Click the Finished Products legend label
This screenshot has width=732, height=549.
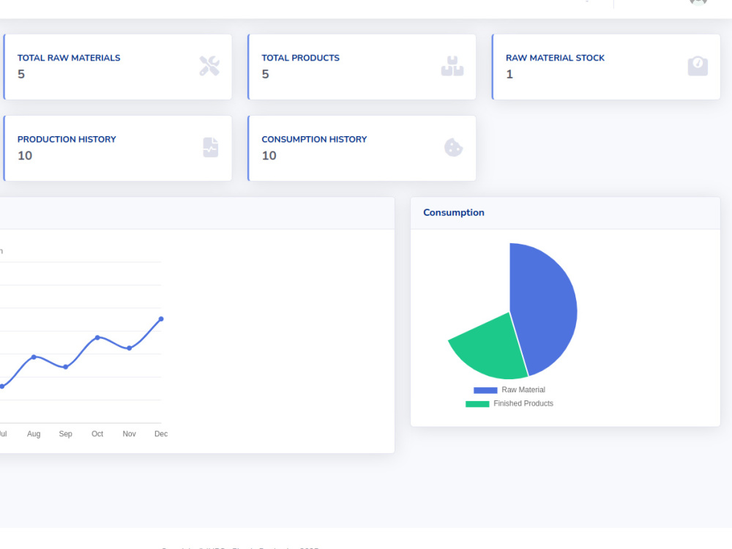[523, 403]
